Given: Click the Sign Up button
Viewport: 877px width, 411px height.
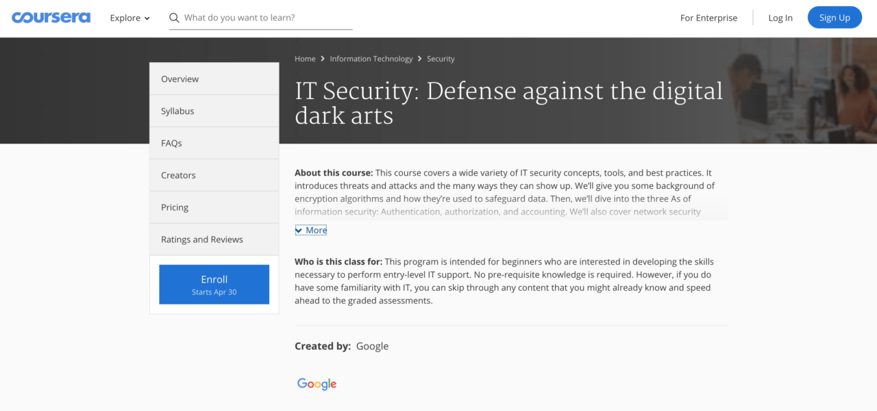Looking at the screenshot, I should coord(835,18).
